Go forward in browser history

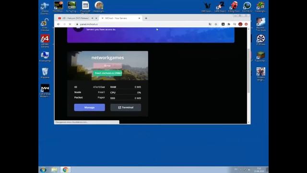point(64,24)
